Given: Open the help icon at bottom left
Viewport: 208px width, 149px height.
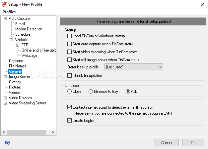Looking at the screenshot, I should [7, 142].
